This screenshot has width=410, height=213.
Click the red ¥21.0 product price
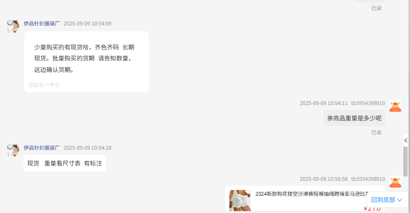[x=372, y=209]
